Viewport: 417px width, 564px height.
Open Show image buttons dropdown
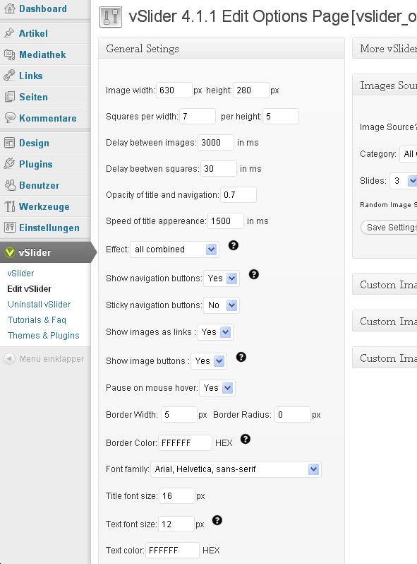click(209, 361)
